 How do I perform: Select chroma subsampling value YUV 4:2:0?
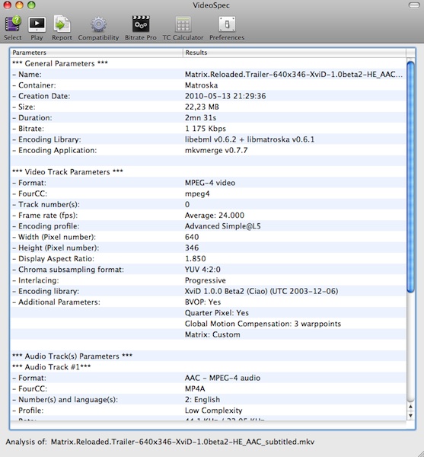202,270
